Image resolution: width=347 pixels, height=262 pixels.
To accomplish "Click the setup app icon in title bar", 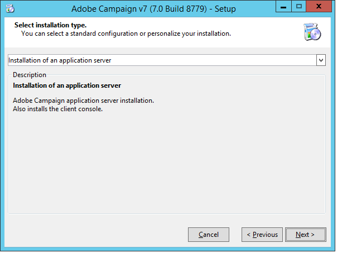I will (x=10, y=8).
